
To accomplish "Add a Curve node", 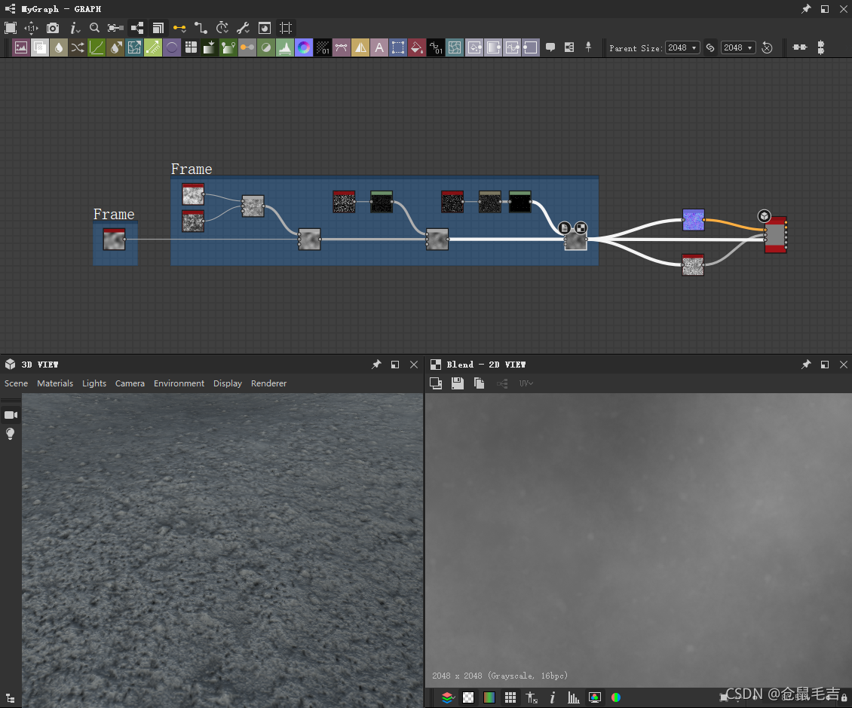I will click(x=97, y=47).
